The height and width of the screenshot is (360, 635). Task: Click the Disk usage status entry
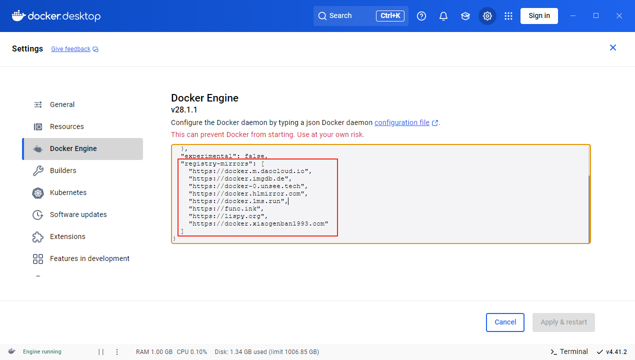click(266, 352)
